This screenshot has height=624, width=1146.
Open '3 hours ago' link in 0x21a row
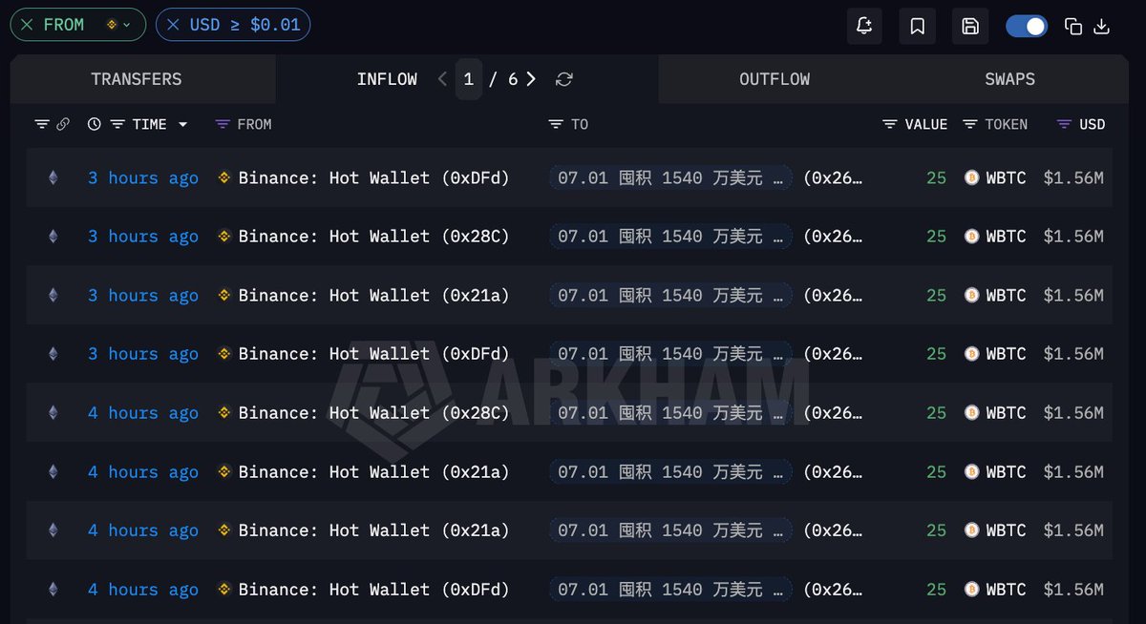[x=143, y=295]
